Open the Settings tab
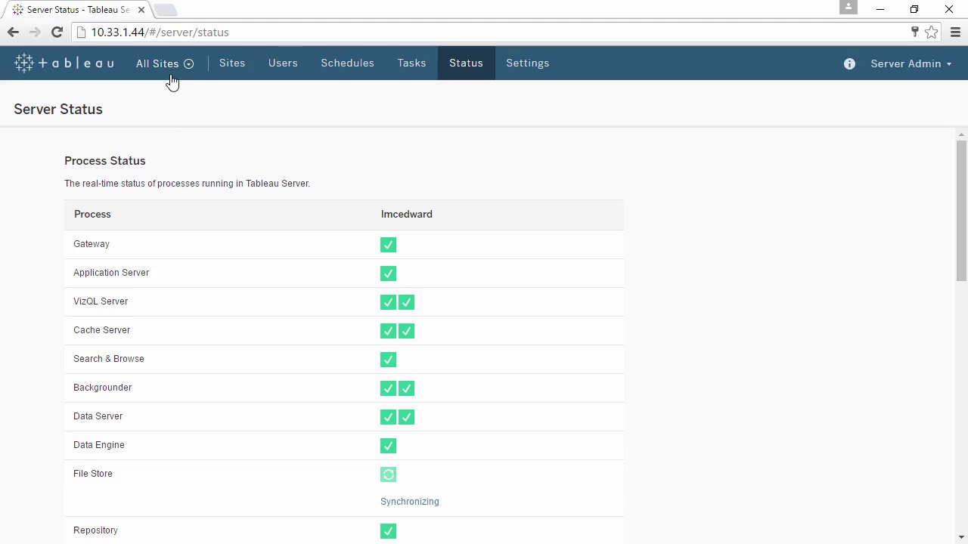968x544 pixels. point(528,63)
